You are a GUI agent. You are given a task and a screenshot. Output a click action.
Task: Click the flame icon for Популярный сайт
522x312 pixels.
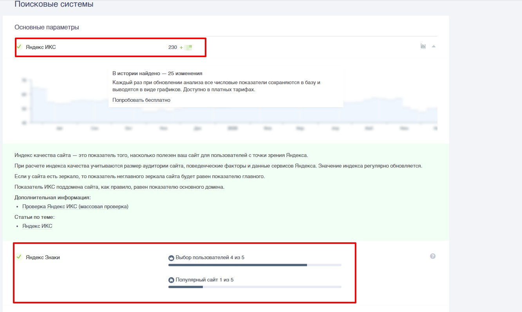coord(171,280)
